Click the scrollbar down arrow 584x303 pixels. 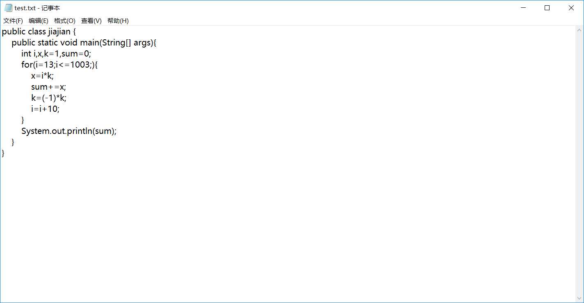point(579,298)
